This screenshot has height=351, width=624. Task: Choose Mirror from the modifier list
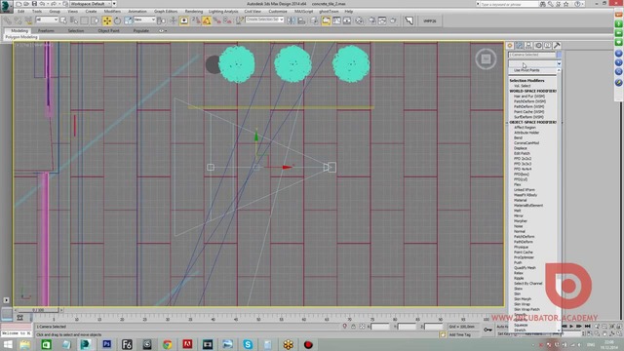[x=519, y=215]
